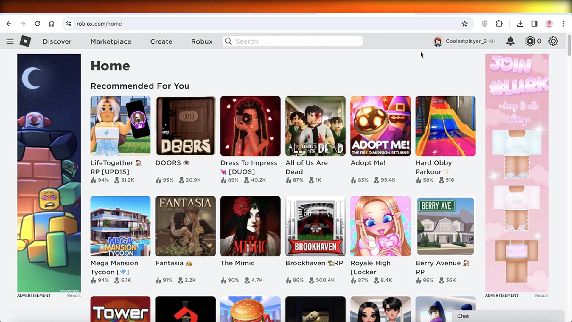The height and width of the screenshot is (322, 572).
Task: Open Roblox notifications bell
Action: click(x=510, y=41)
